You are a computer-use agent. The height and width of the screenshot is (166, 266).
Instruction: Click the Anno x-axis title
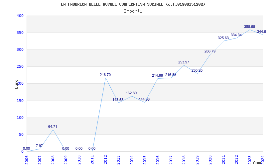[258, 163]
